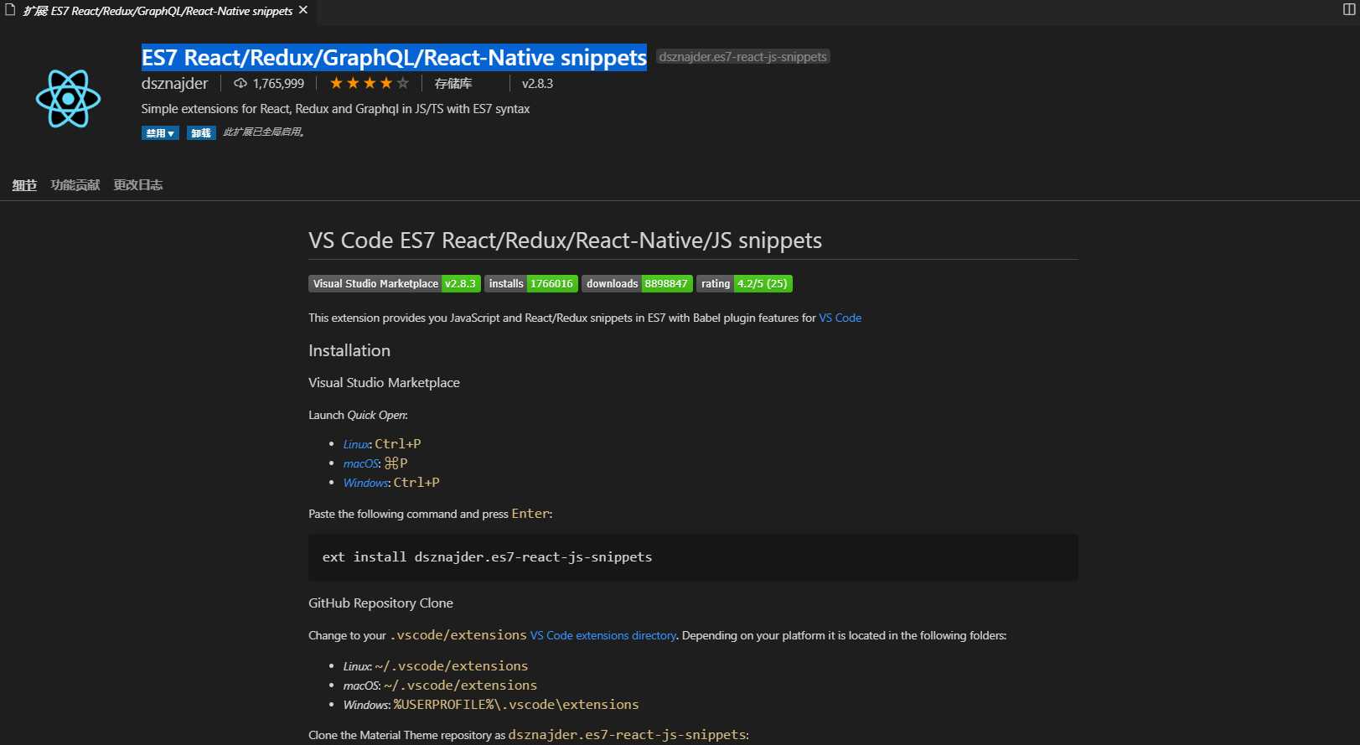Open the 存储库 repository link
Viewport: 1360px width, 745px height.
pyautogui.click(x=452, y=83)
